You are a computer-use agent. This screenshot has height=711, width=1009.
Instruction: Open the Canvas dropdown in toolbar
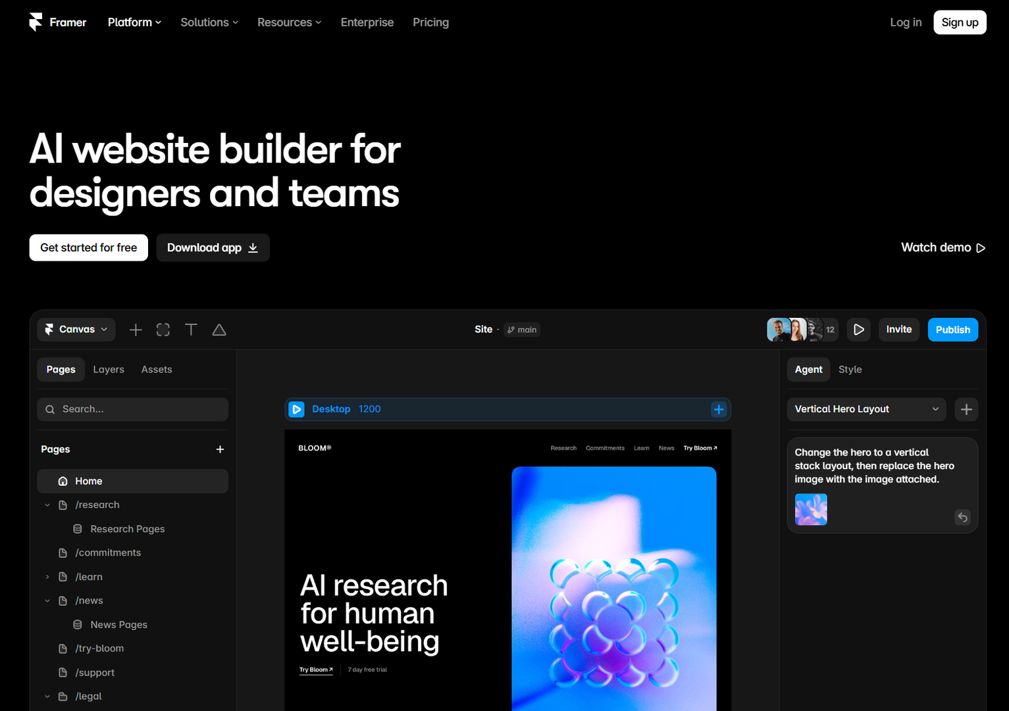[x=76, y=330]
